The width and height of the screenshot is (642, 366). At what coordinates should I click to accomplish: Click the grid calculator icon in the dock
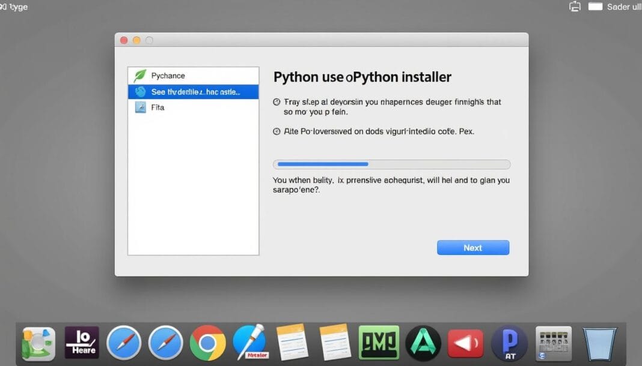[x=552, y=343]
